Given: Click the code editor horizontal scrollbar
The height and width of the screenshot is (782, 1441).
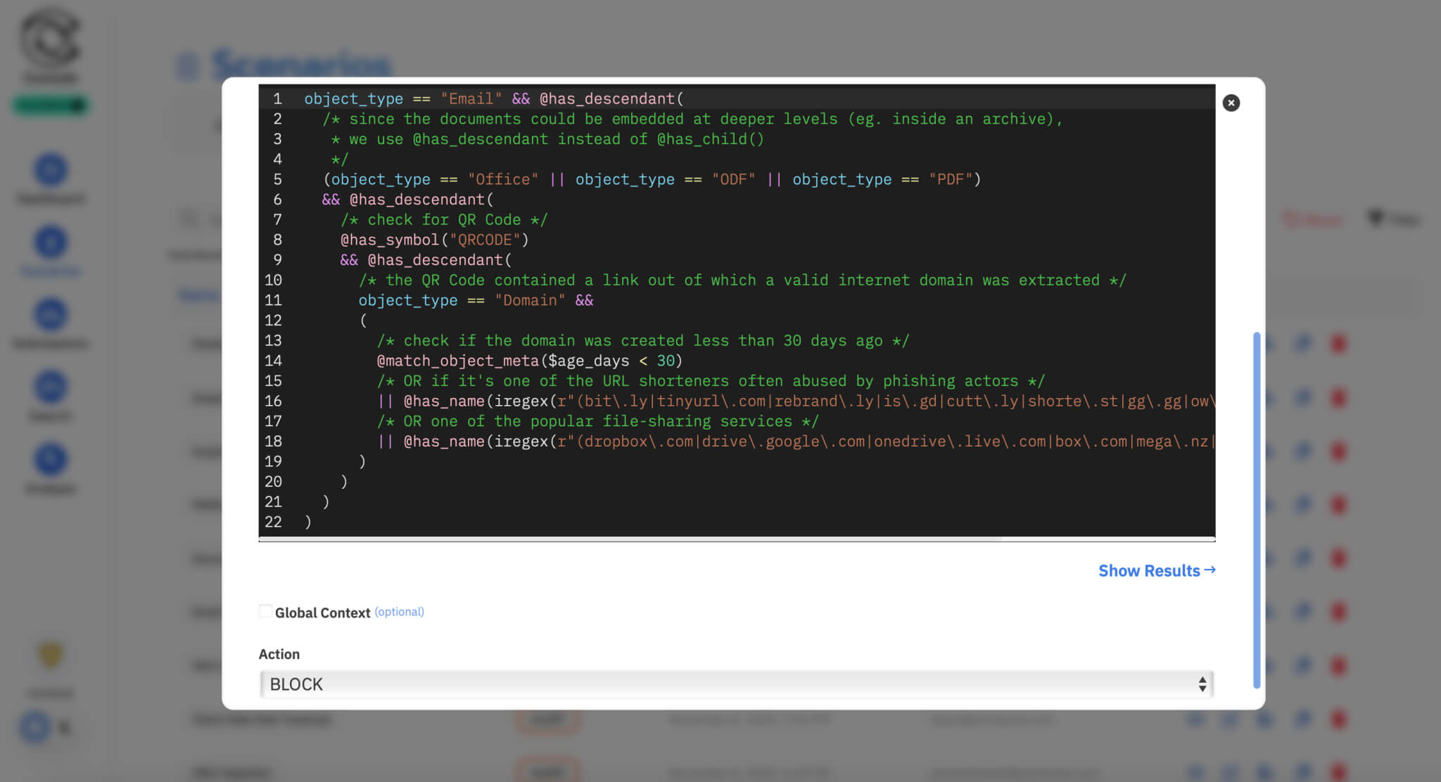Looking at the screenshot, I should coord(630,539).
